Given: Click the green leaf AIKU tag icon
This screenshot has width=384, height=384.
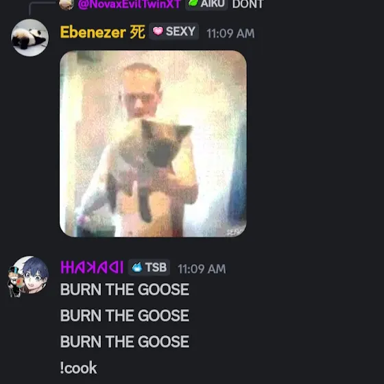Looking at the screenshot, I should [193, 3].
